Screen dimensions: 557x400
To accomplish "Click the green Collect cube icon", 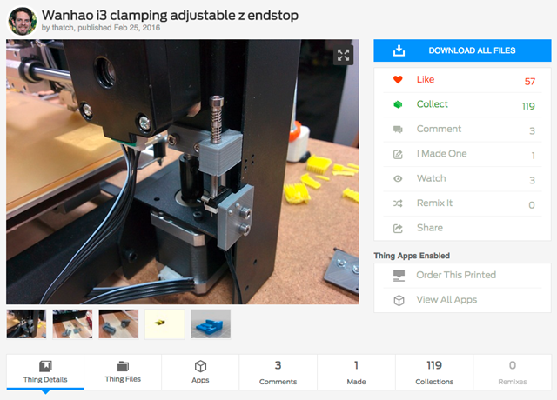I will [398, 104].
